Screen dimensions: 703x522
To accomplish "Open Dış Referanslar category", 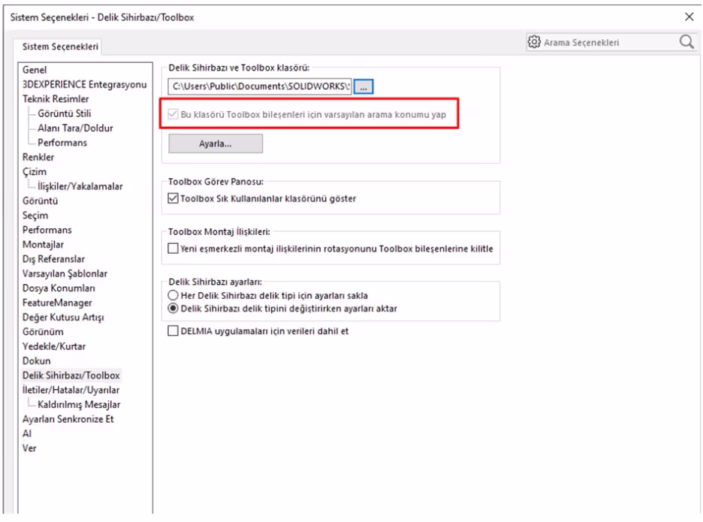I will pyautogui.click(x=53, y=259).
